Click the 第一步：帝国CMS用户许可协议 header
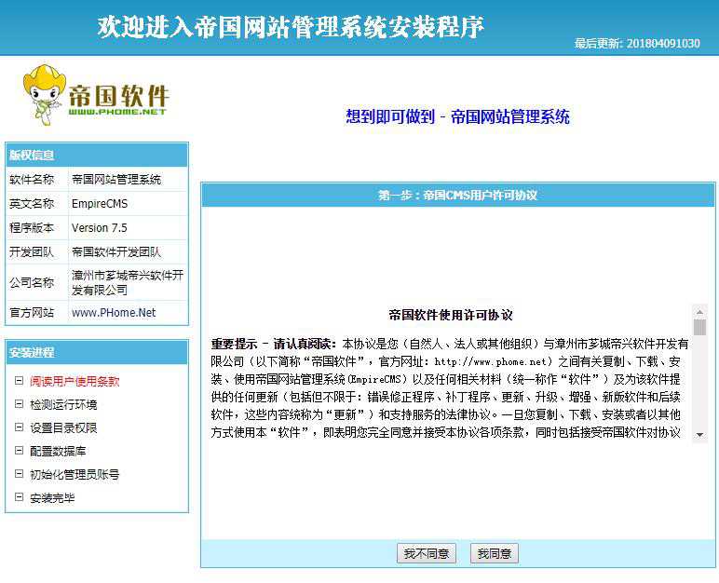Image resolution: width=719 pixels, height=583 pixels. point(457,196)
